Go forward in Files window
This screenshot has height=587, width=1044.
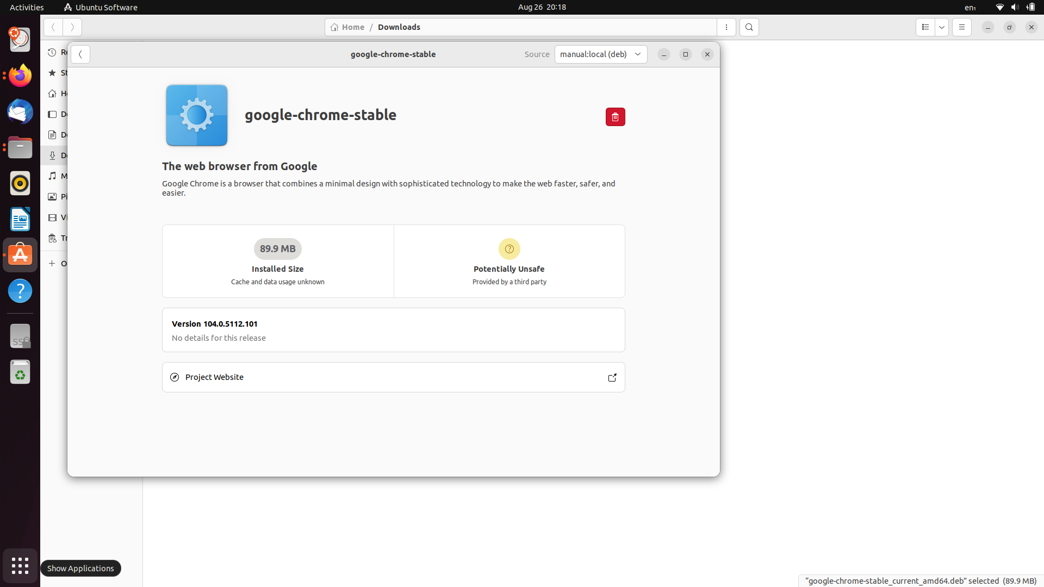[x=72, y=27]
